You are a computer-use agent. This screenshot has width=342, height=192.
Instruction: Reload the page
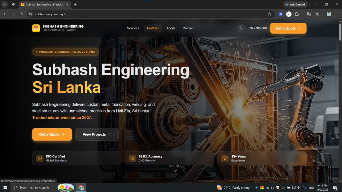21,14
